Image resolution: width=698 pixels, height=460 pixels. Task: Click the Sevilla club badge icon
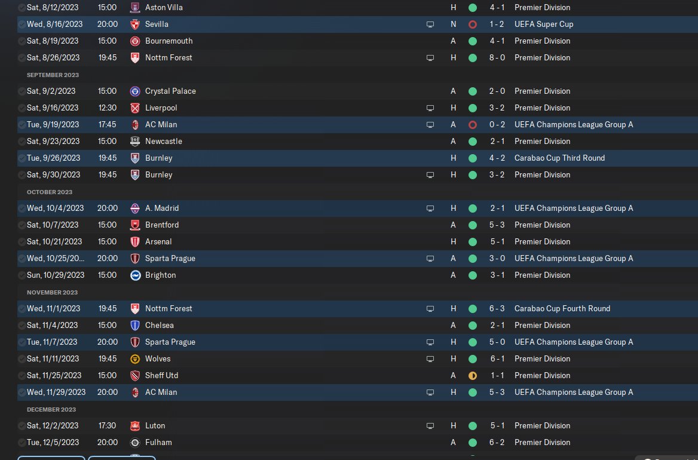(x=135, y=24)
